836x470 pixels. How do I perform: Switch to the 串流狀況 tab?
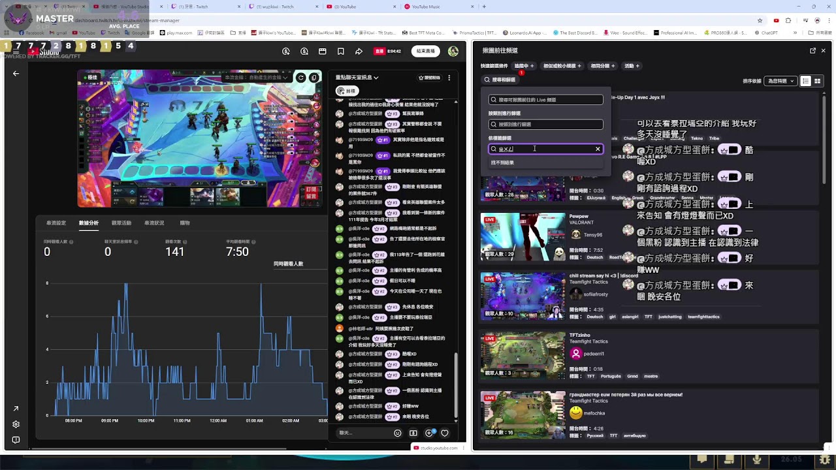[154, 223]
